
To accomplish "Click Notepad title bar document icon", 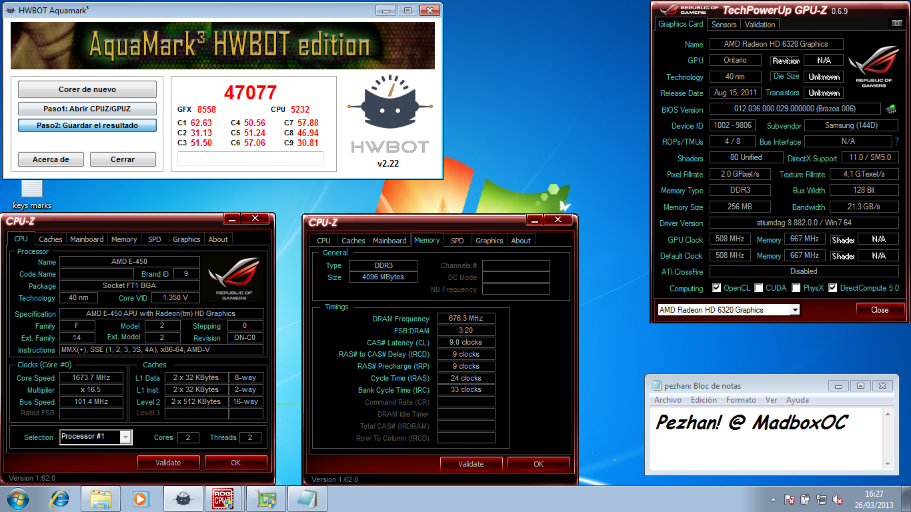I will click(x=656, y=386).
